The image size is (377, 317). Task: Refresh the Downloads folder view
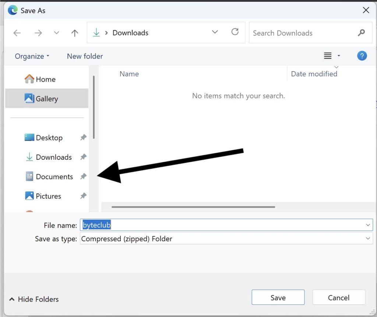[235, 32]
